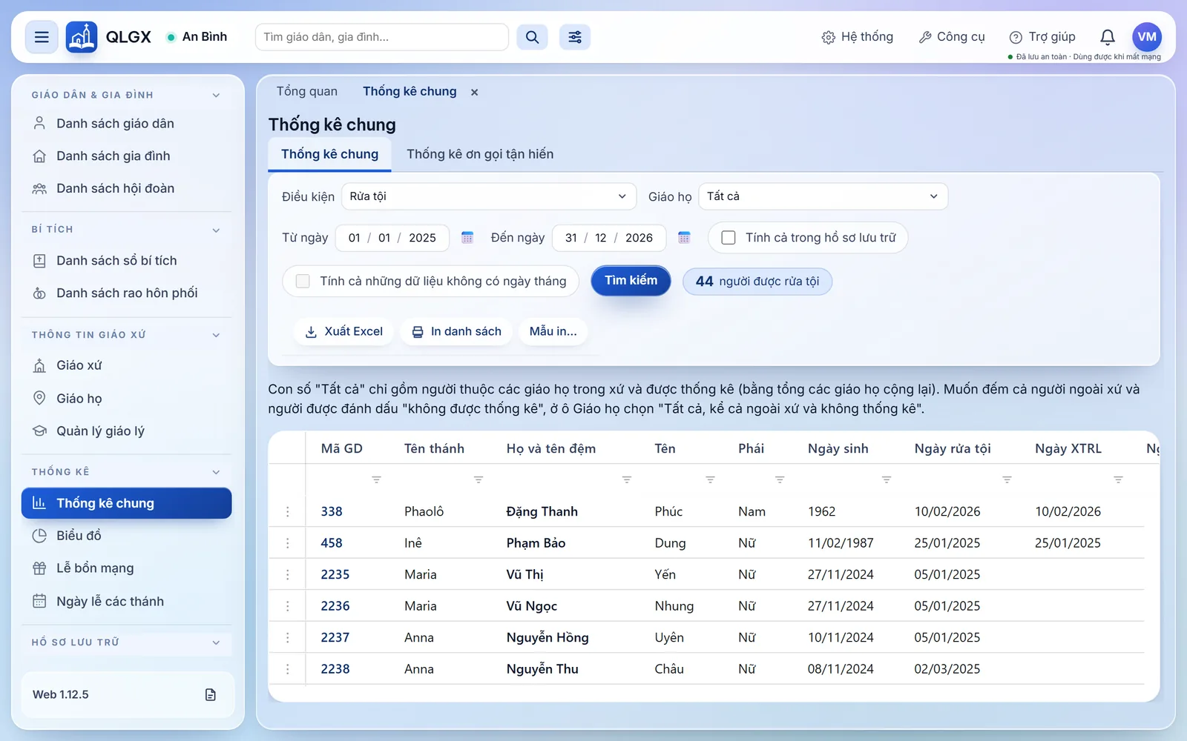Open the VM user avatar menu
Image resolution: width=1187 pixels, height=741 pixels.
(1147, 37)
